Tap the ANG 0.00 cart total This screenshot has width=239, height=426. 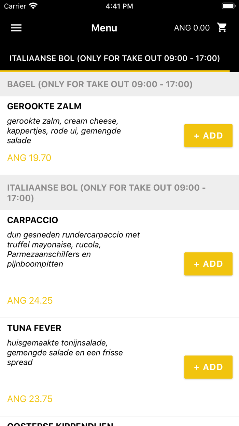[x=192, y=28]
